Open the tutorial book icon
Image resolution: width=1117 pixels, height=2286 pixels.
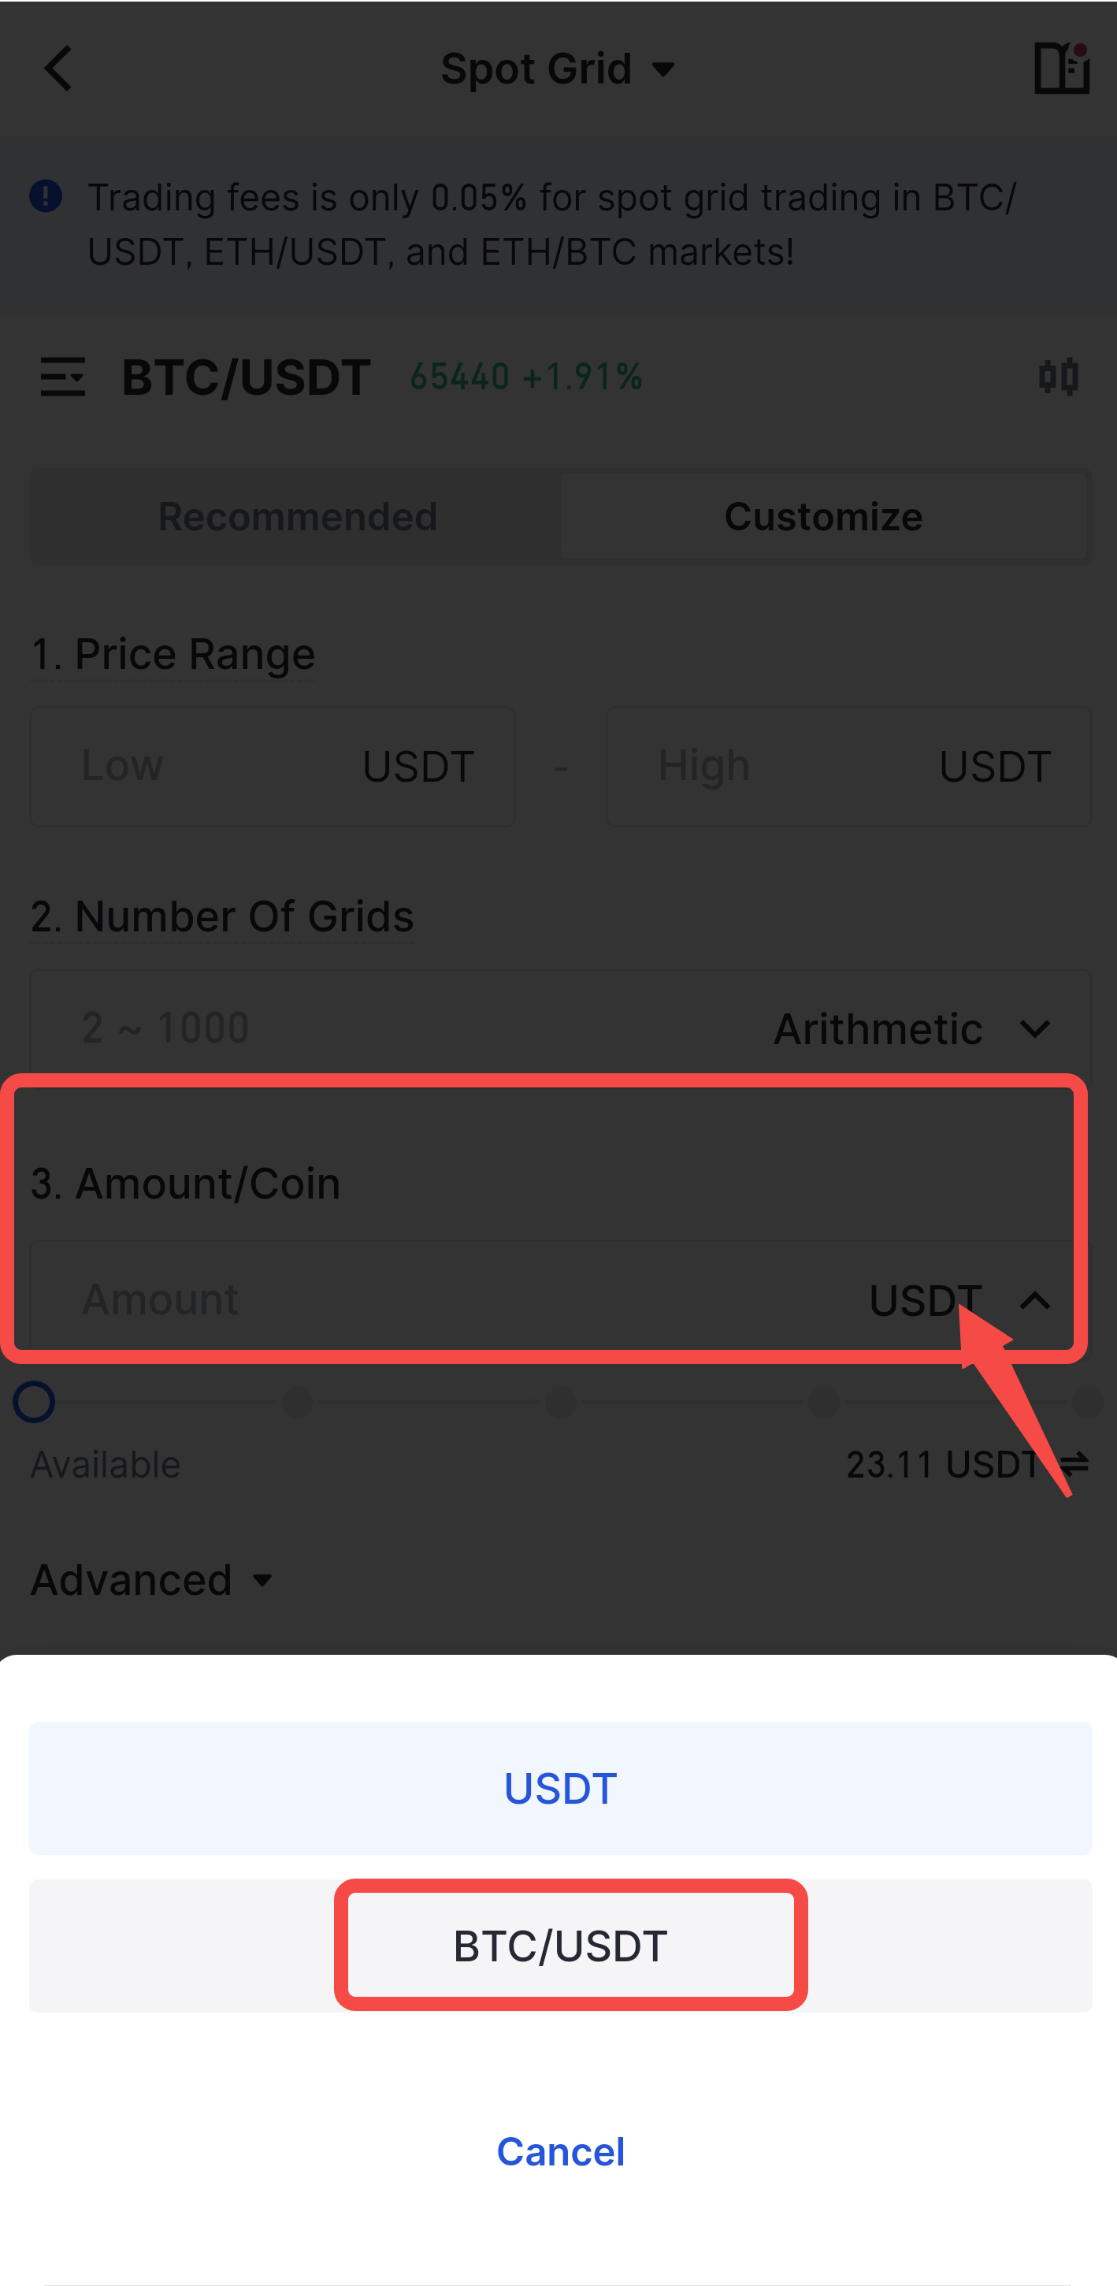point(1060,69)
